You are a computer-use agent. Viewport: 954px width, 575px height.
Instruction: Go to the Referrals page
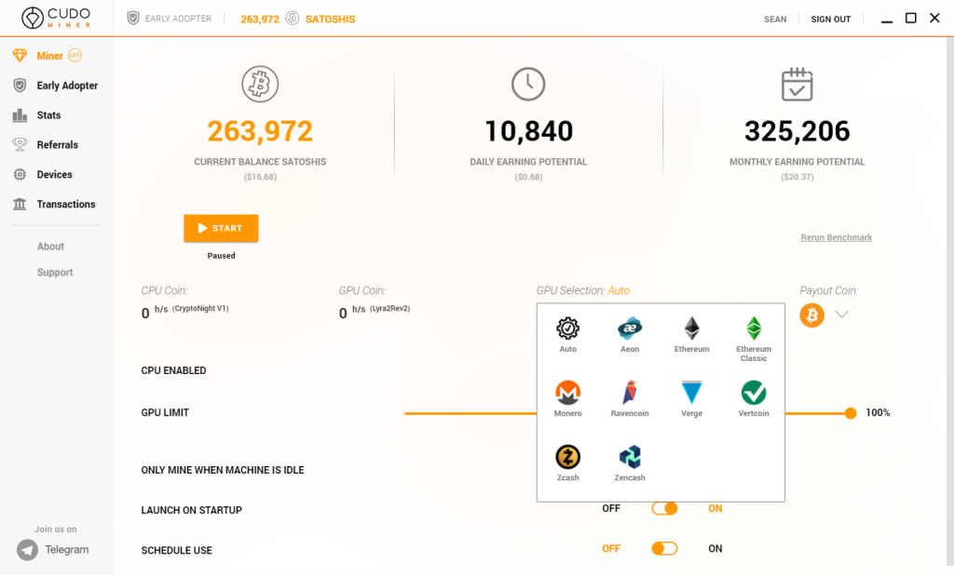58,144
